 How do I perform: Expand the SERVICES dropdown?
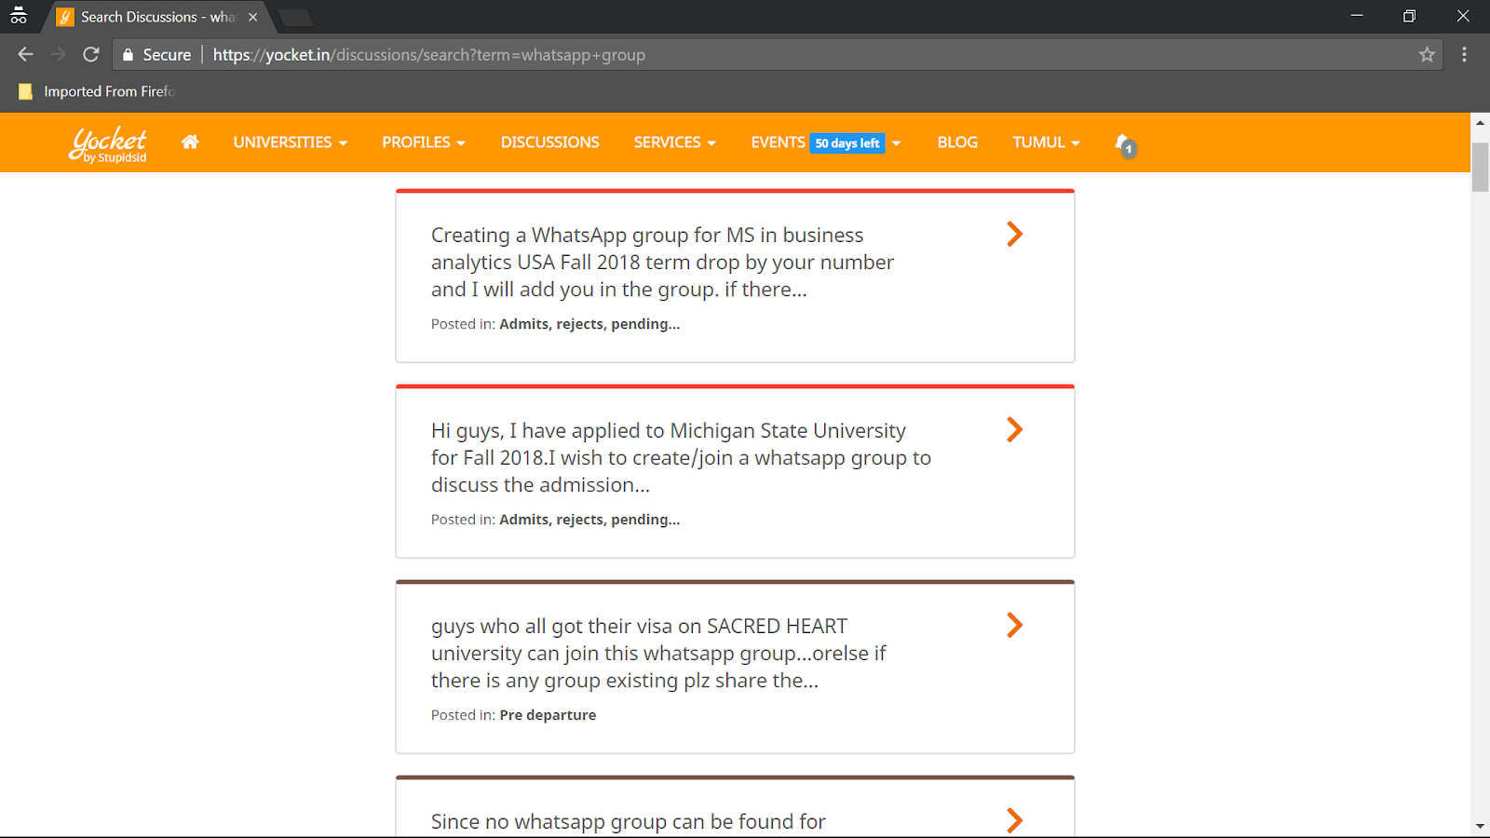pyautogui.click(x=674, y=142)
